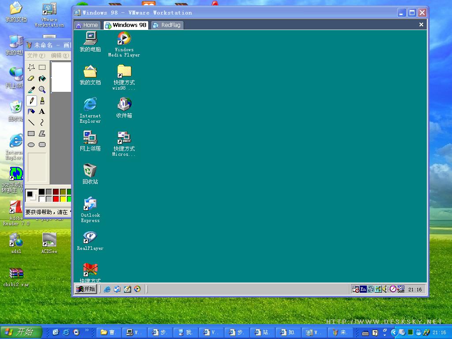
Task: Switch to the Home tab in VMware
Action: tap(87, 25)
